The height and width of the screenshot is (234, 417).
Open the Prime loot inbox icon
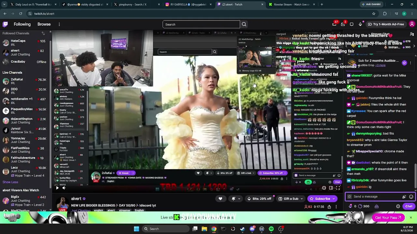click(x=334, y=24)
